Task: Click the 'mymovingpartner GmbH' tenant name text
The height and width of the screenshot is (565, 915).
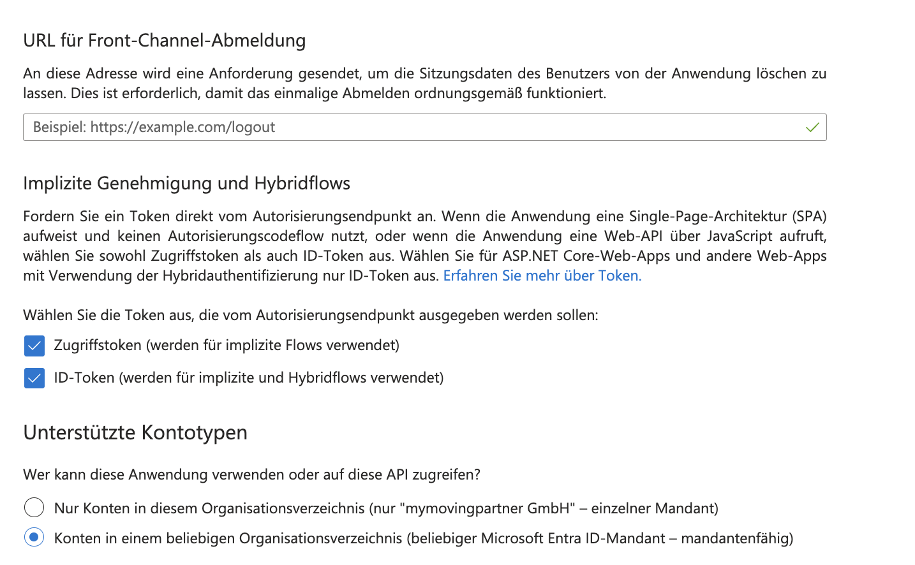Action: pyautogui.click(x=487, y=508)
